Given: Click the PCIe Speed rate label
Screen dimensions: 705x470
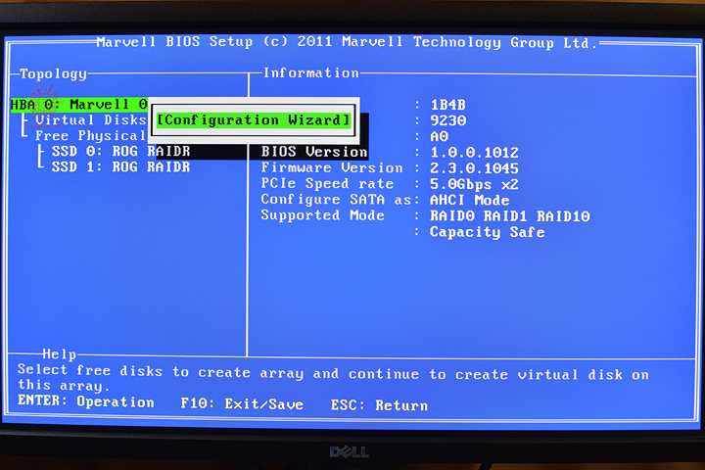Looking at the screenshot, I should [327, 183].
